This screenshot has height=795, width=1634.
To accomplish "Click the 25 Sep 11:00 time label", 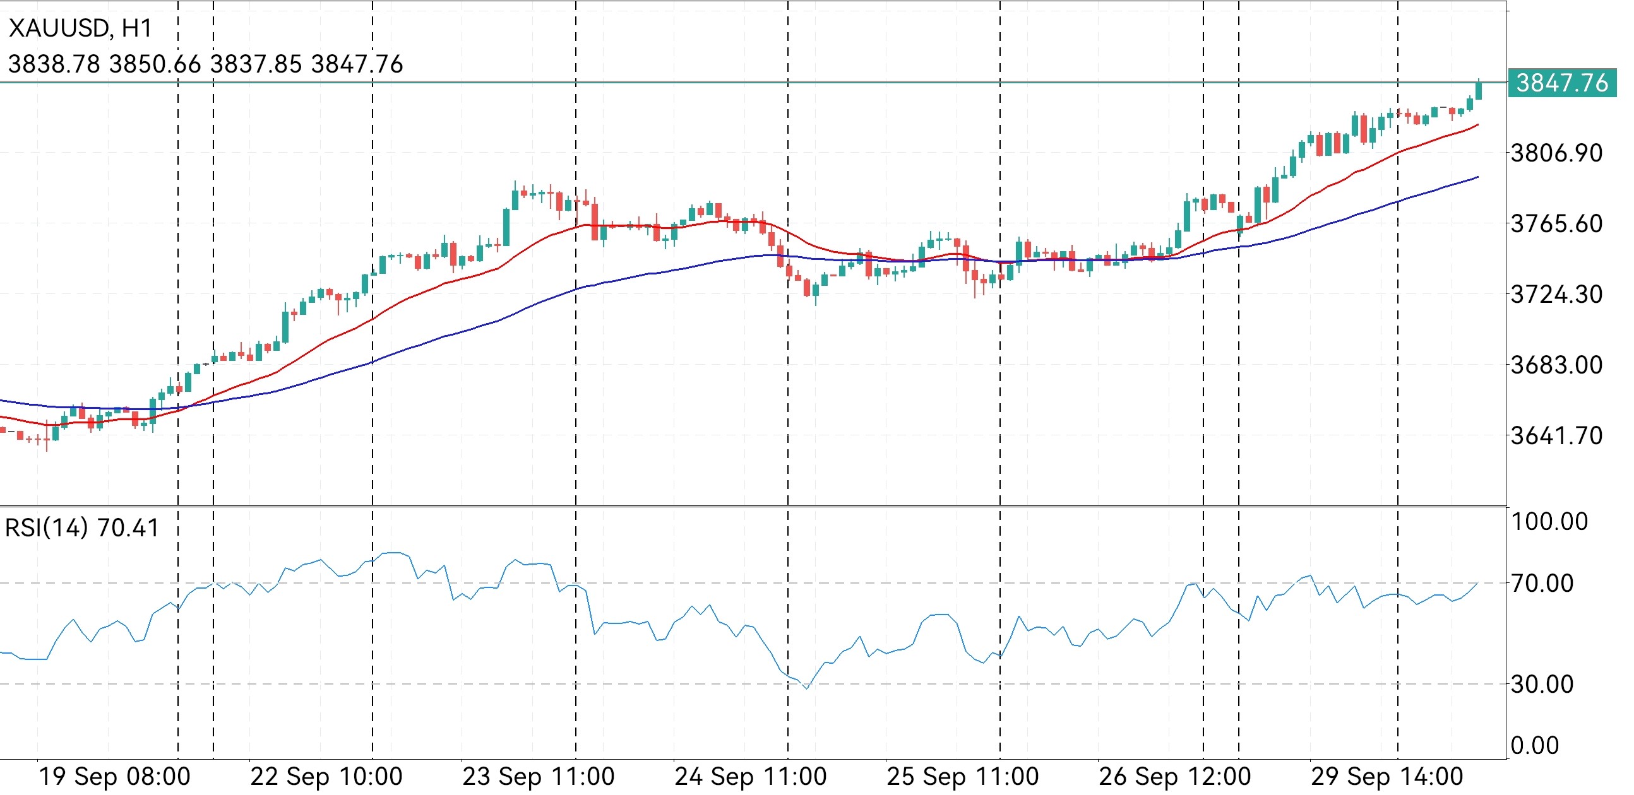I will [962, 777].
